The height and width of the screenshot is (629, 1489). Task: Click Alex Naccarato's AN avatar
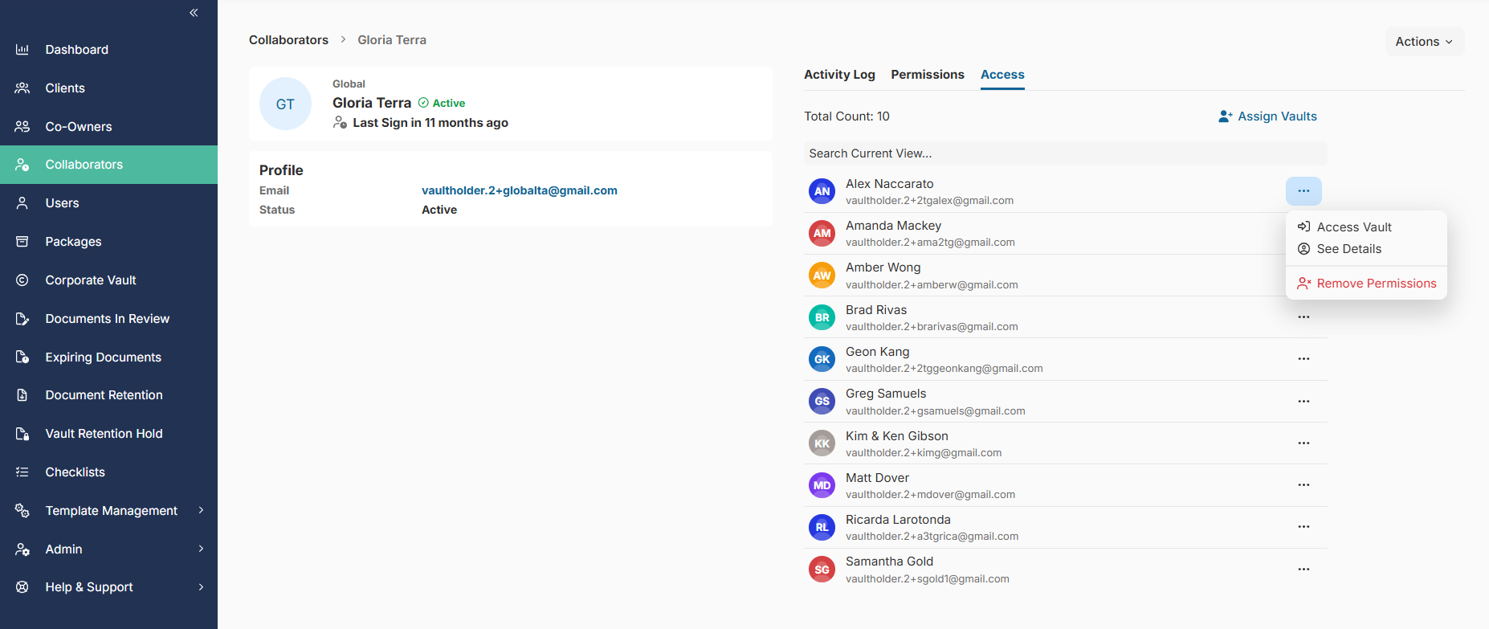coord(822,191)
